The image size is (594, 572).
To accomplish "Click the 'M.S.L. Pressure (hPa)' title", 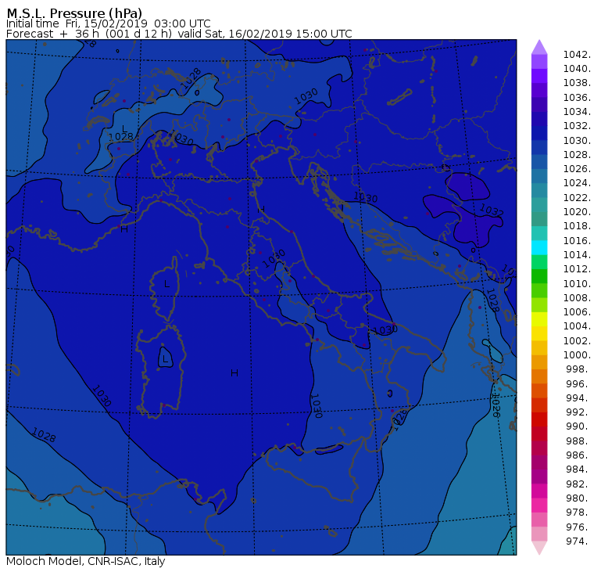I will point(74,13).
